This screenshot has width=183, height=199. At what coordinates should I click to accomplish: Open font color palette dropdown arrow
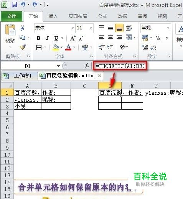coord(74,47)
